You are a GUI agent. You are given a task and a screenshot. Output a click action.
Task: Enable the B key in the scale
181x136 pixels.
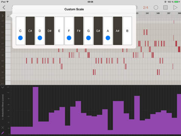click(x=127, y=31)
